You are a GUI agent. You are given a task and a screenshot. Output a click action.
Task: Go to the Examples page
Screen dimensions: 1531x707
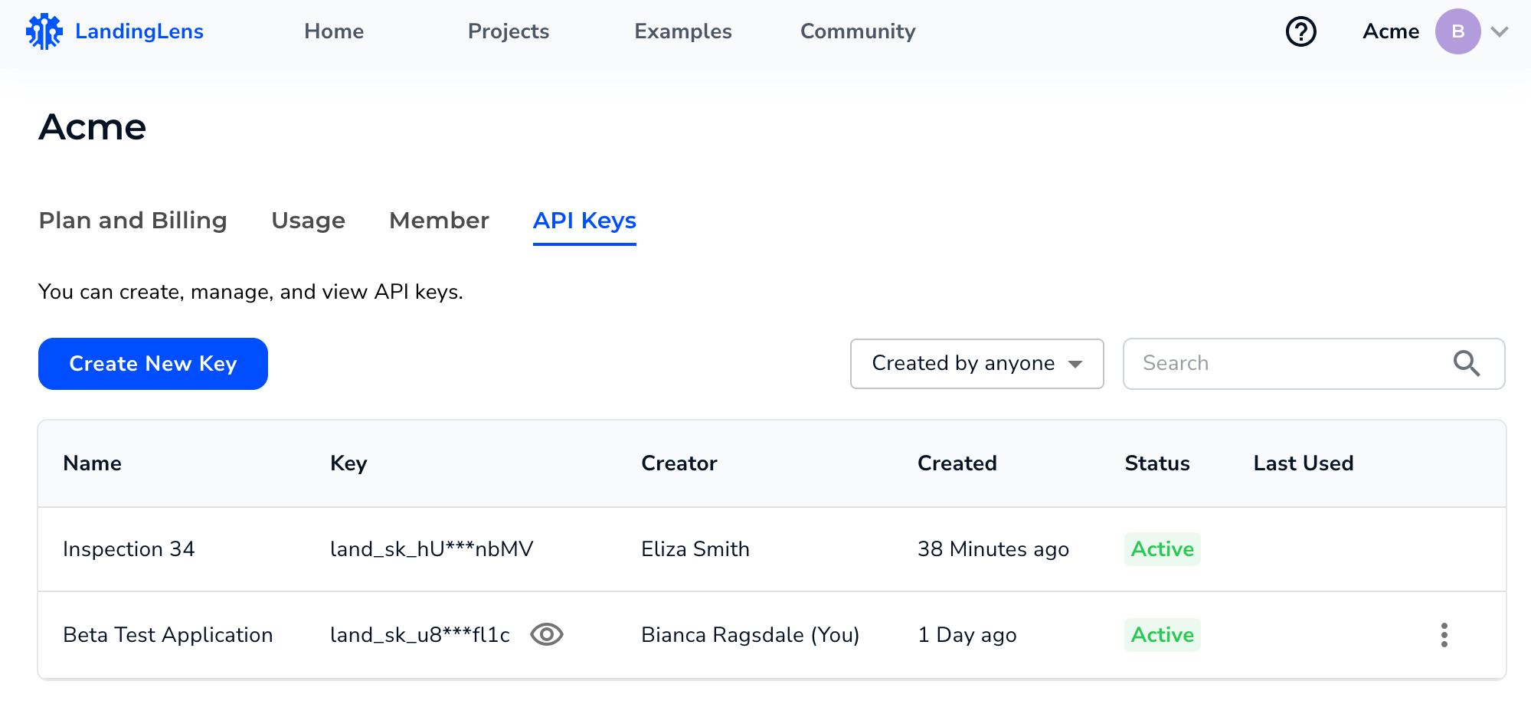(x=683, y=31)
